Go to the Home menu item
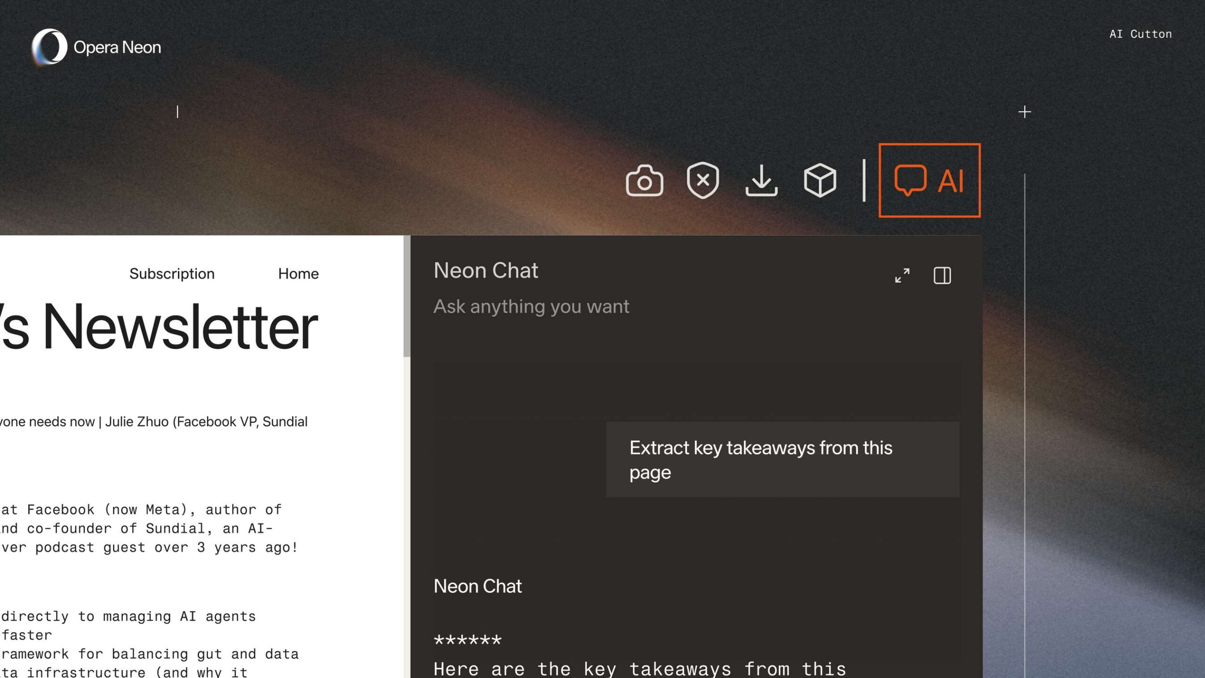Image resolution: width=1205 pixels, height=678 pixels. click(x=298, y=274)
